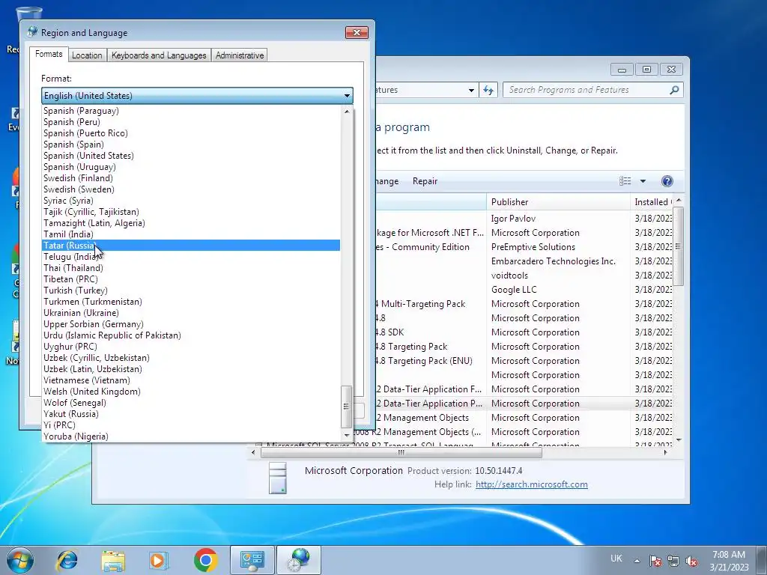Click the UK keyboard language indicator
This screenshot has height=575, width=767.
coord(616,559)
